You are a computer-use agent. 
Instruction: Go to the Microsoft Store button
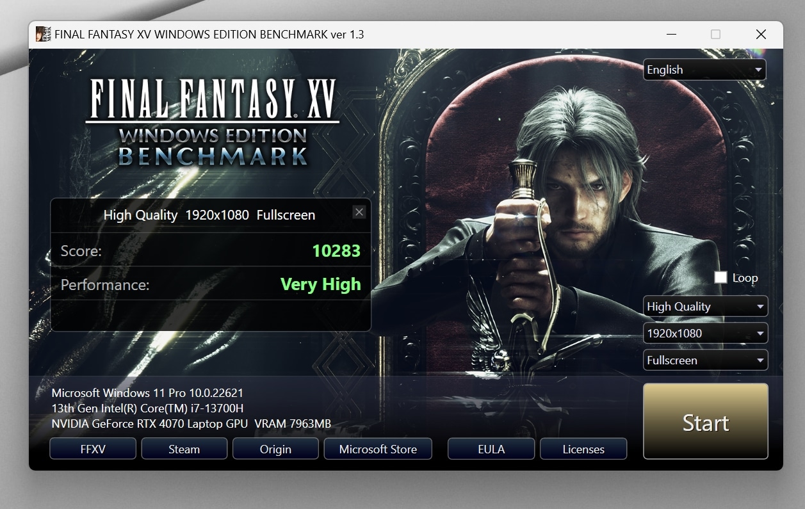point(378,449)
